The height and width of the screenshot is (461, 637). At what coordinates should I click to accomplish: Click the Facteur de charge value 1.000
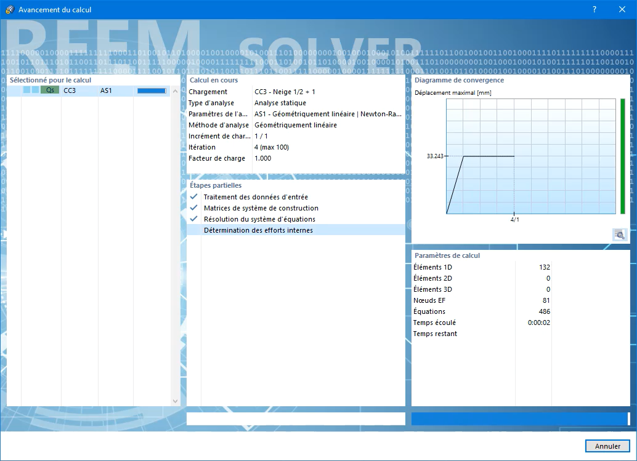tap(263, 158)
